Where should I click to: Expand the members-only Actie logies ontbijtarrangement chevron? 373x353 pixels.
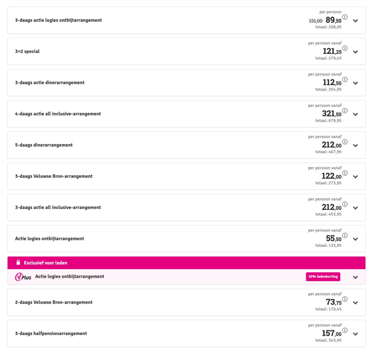[x=355, y=277]
